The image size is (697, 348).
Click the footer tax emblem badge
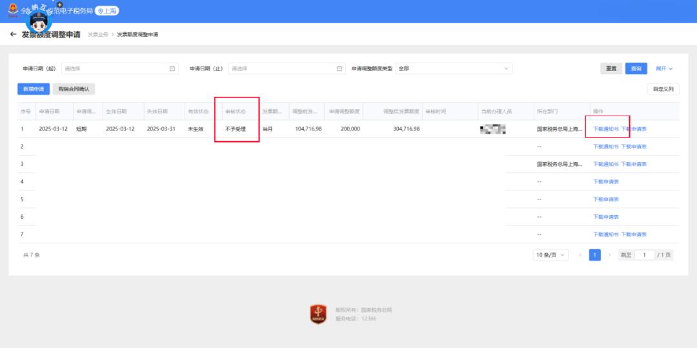pyautogui.click(x=318, y=314)
